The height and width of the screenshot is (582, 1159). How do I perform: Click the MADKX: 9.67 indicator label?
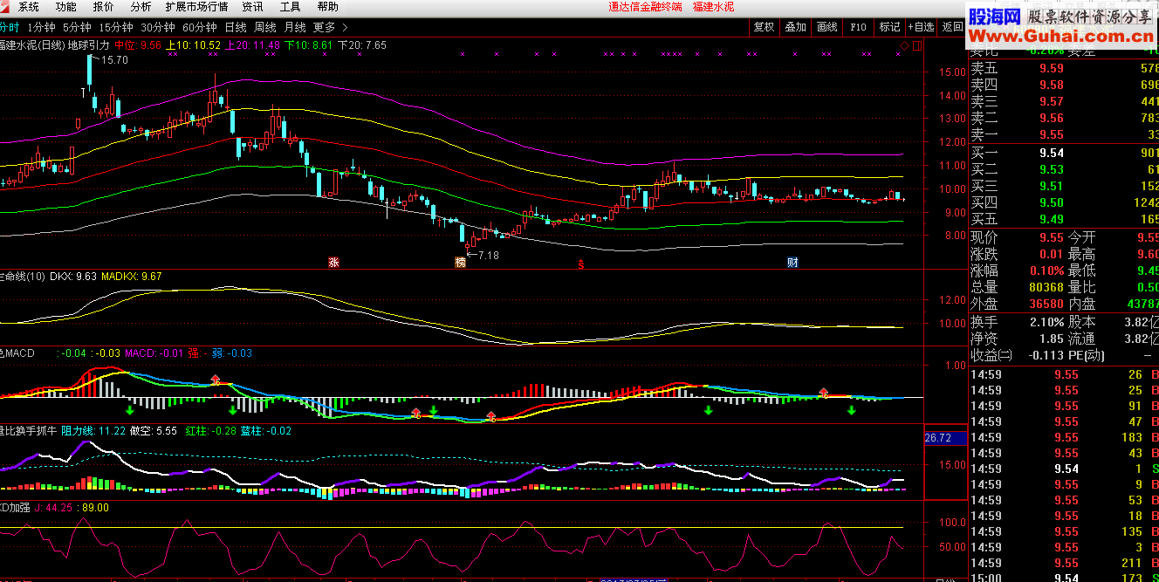pyautogui.click(x=132, y=277)
